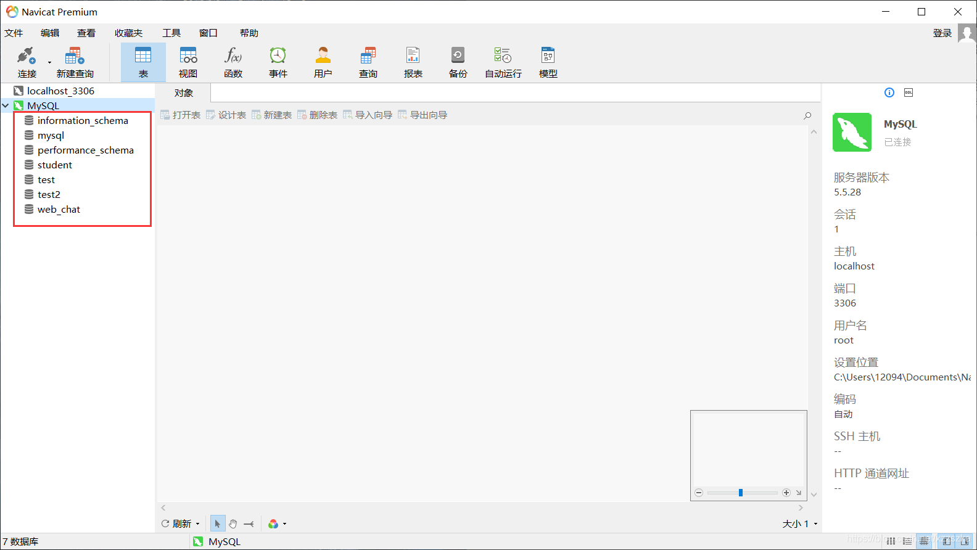Open the Help (帮助) menu
977x550 pixels.
[249, 33]
